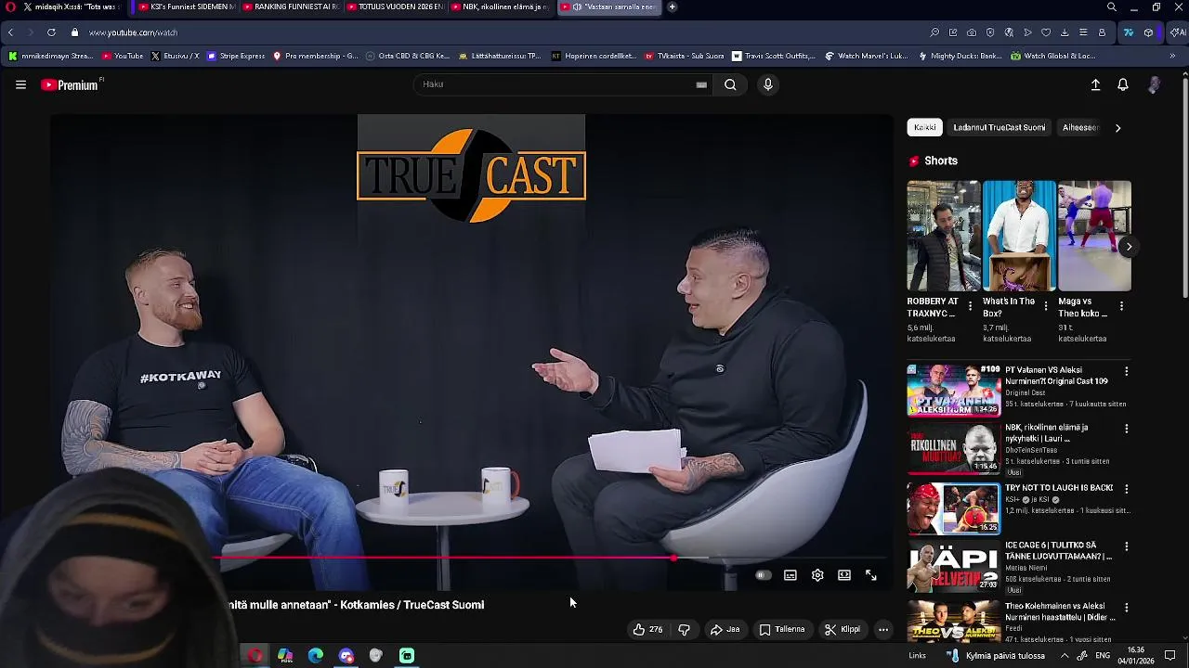This screenshot has height=668, width=1189.
Task: Open TRY NOT TO LAUGH IS BACK thumbnail
Action: click(953, 508)
